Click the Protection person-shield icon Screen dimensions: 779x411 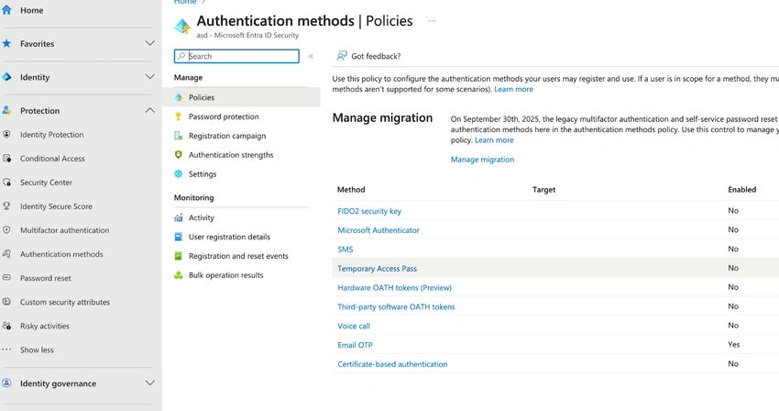coord(6,110)
